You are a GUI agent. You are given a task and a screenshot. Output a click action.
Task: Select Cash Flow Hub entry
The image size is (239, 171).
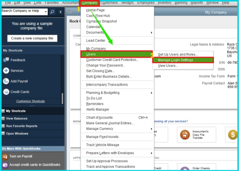pos(98,16)
